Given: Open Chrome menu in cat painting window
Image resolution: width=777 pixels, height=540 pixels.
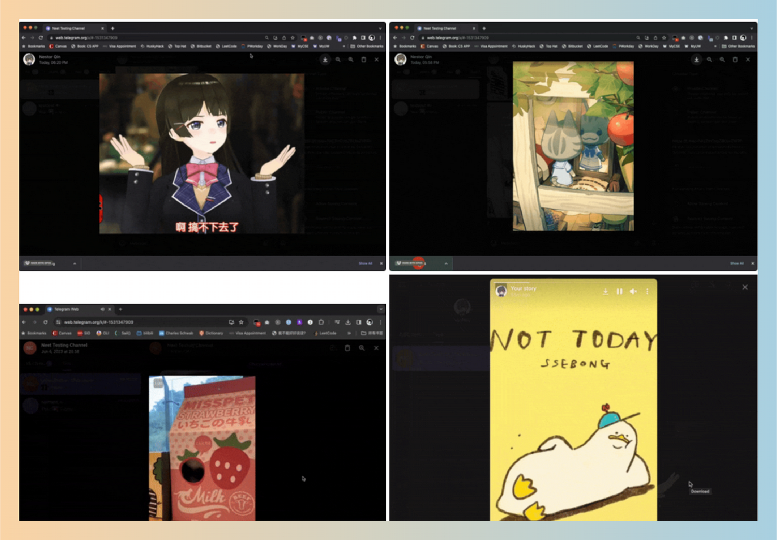Looking at the screenshot, I should click(752, 38).
